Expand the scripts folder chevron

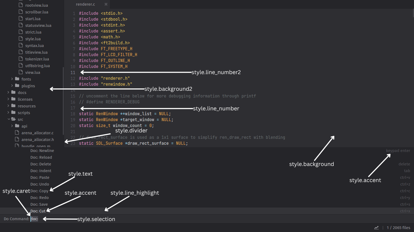pos(8,112)
